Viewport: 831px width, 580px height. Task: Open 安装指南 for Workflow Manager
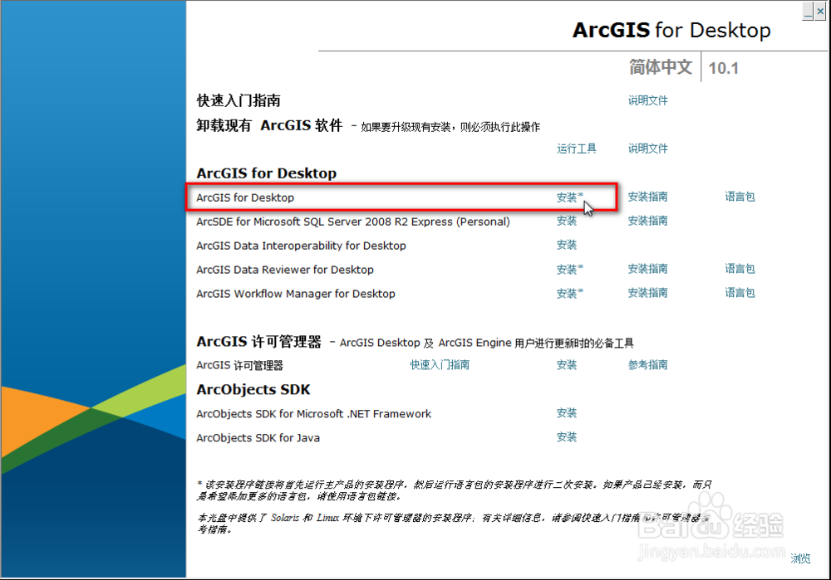(x=647, y=293)
